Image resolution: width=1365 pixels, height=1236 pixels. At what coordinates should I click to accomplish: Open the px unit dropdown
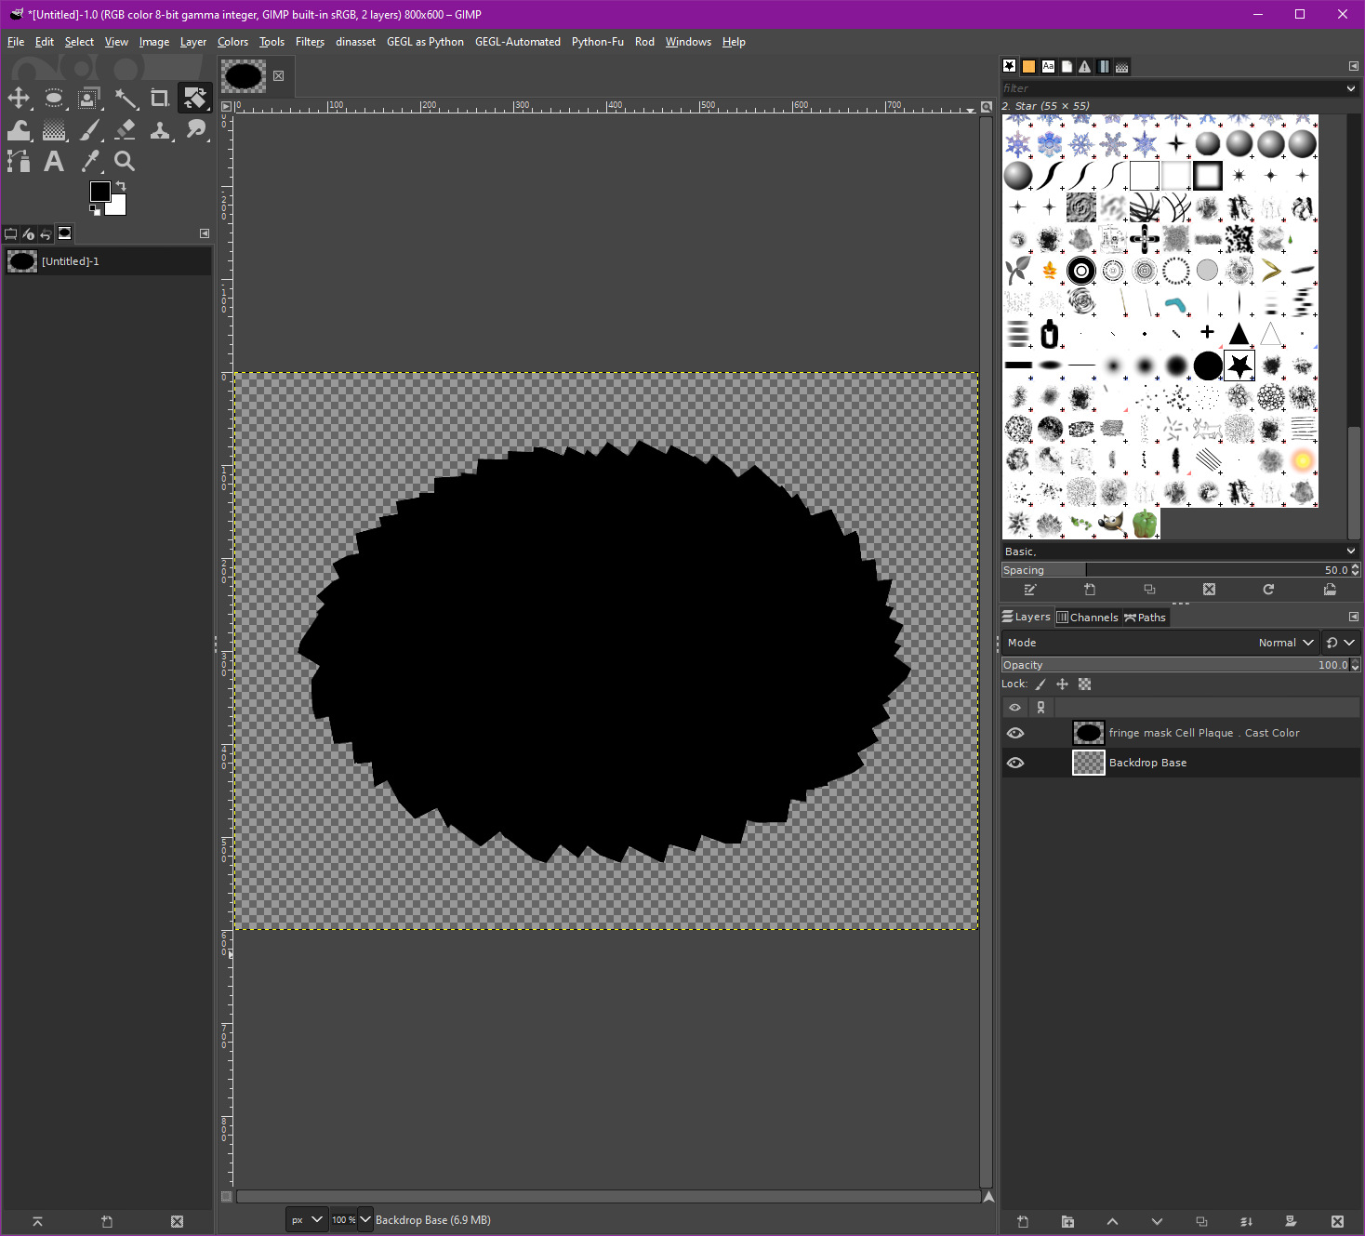307,1219
